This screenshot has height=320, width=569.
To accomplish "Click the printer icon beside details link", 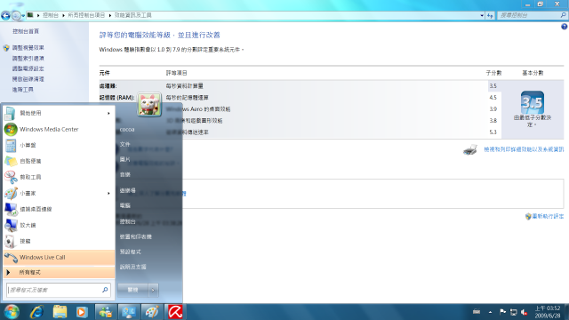I will (470, 149).
